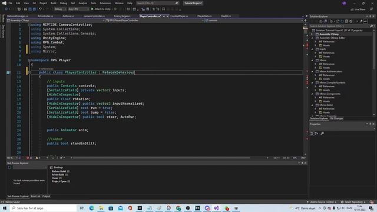Click Solution Explorer search magnifier icon
Screen dimensions: 377x212
(372, 26)
